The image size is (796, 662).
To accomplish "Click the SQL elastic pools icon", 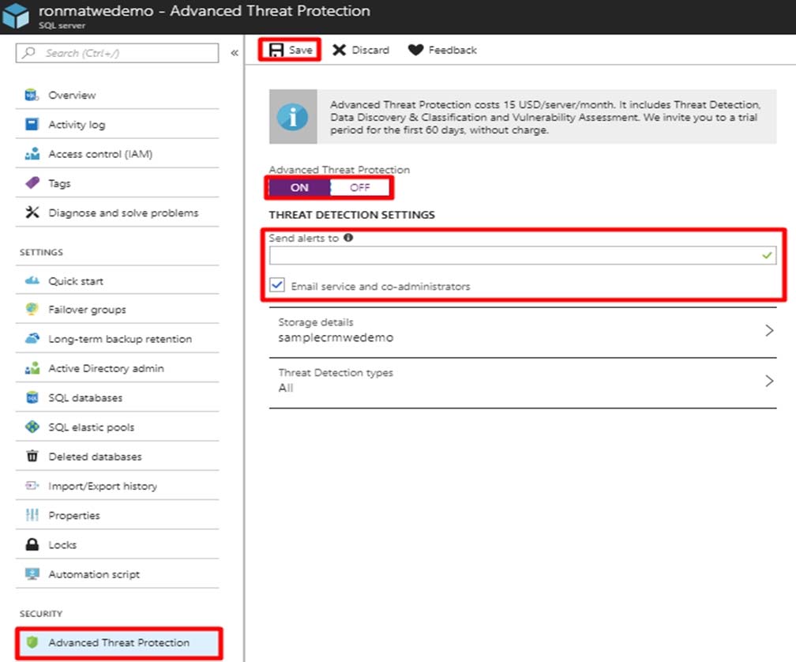I will click(x=32, y=427).
